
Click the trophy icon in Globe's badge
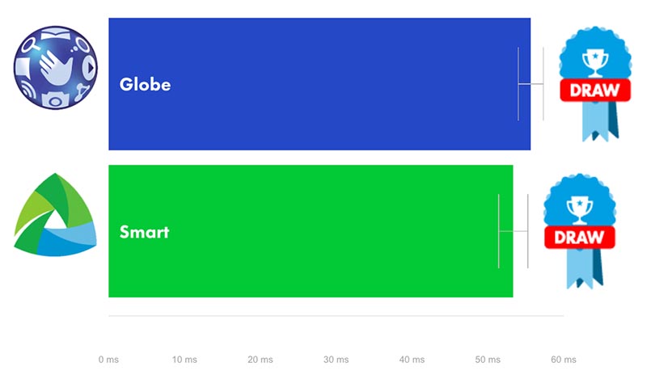coord(595,63)
